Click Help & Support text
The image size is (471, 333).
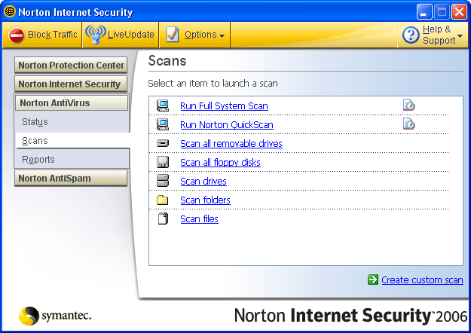(x=439, y=35)
